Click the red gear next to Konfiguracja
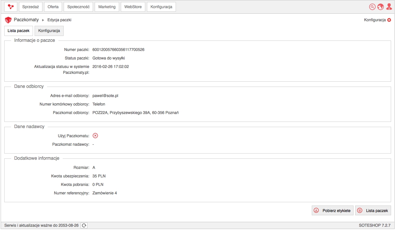The width and height of the screenshot is (395, 230). [389, 20]
